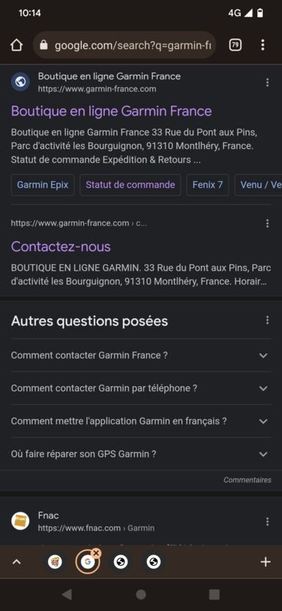Open the Contactez-nous result link
This screenshot has height=611, width=282.
point(61,247)
